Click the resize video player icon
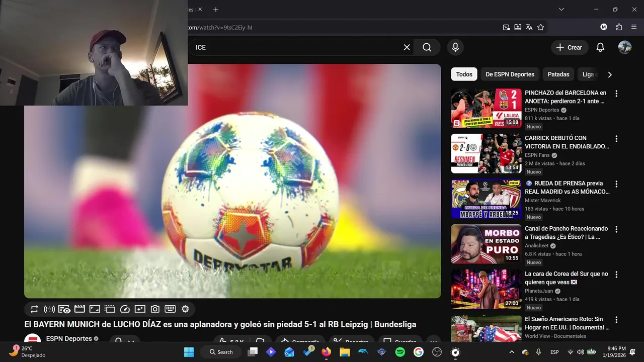Viewport: 644px width, 362px height. tap(95, 309)
